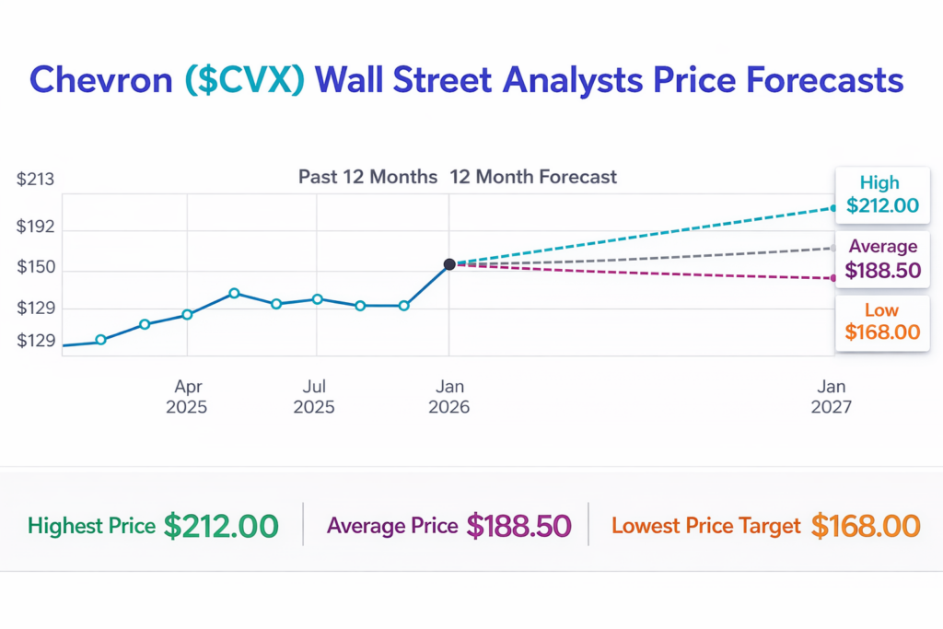943x629 pixels.
Task: Select the data point above Apr 2025
Action: [x=188, y=315]
